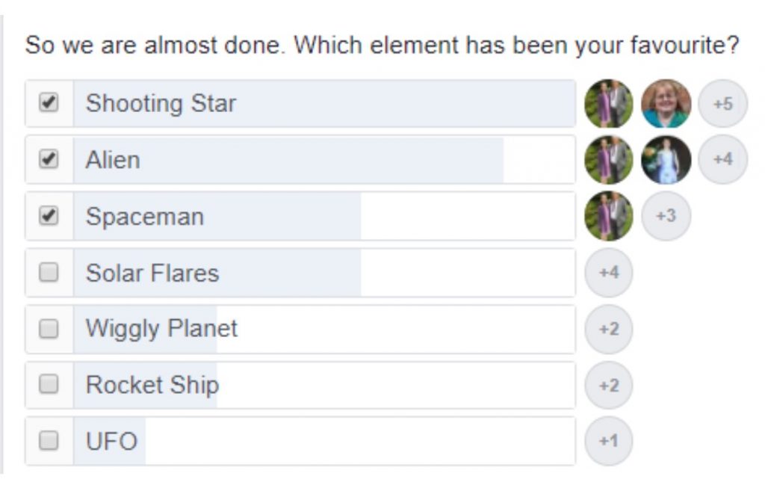Tick the Solar Flares checkbox
The height and width of the screenshot is (491, 765).
coord(49,273)
